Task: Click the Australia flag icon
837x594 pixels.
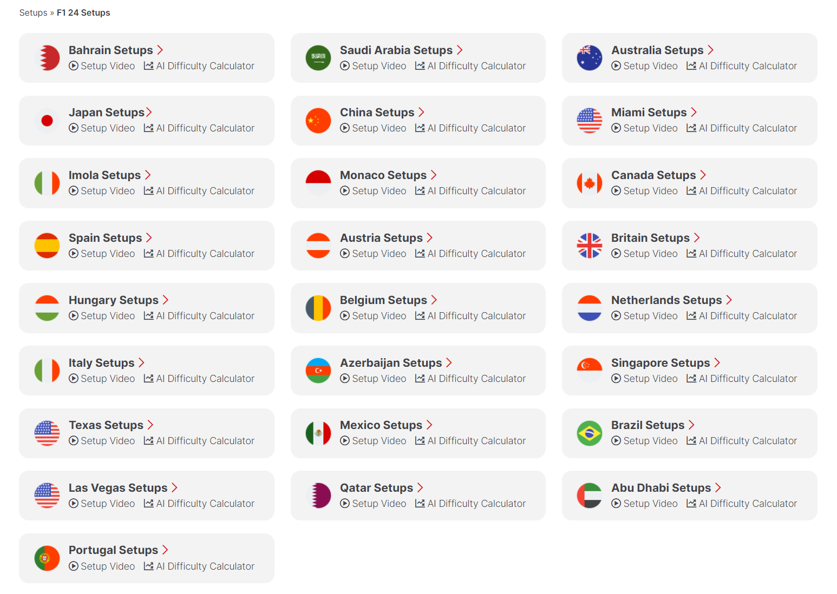Action: coord(590,58)
